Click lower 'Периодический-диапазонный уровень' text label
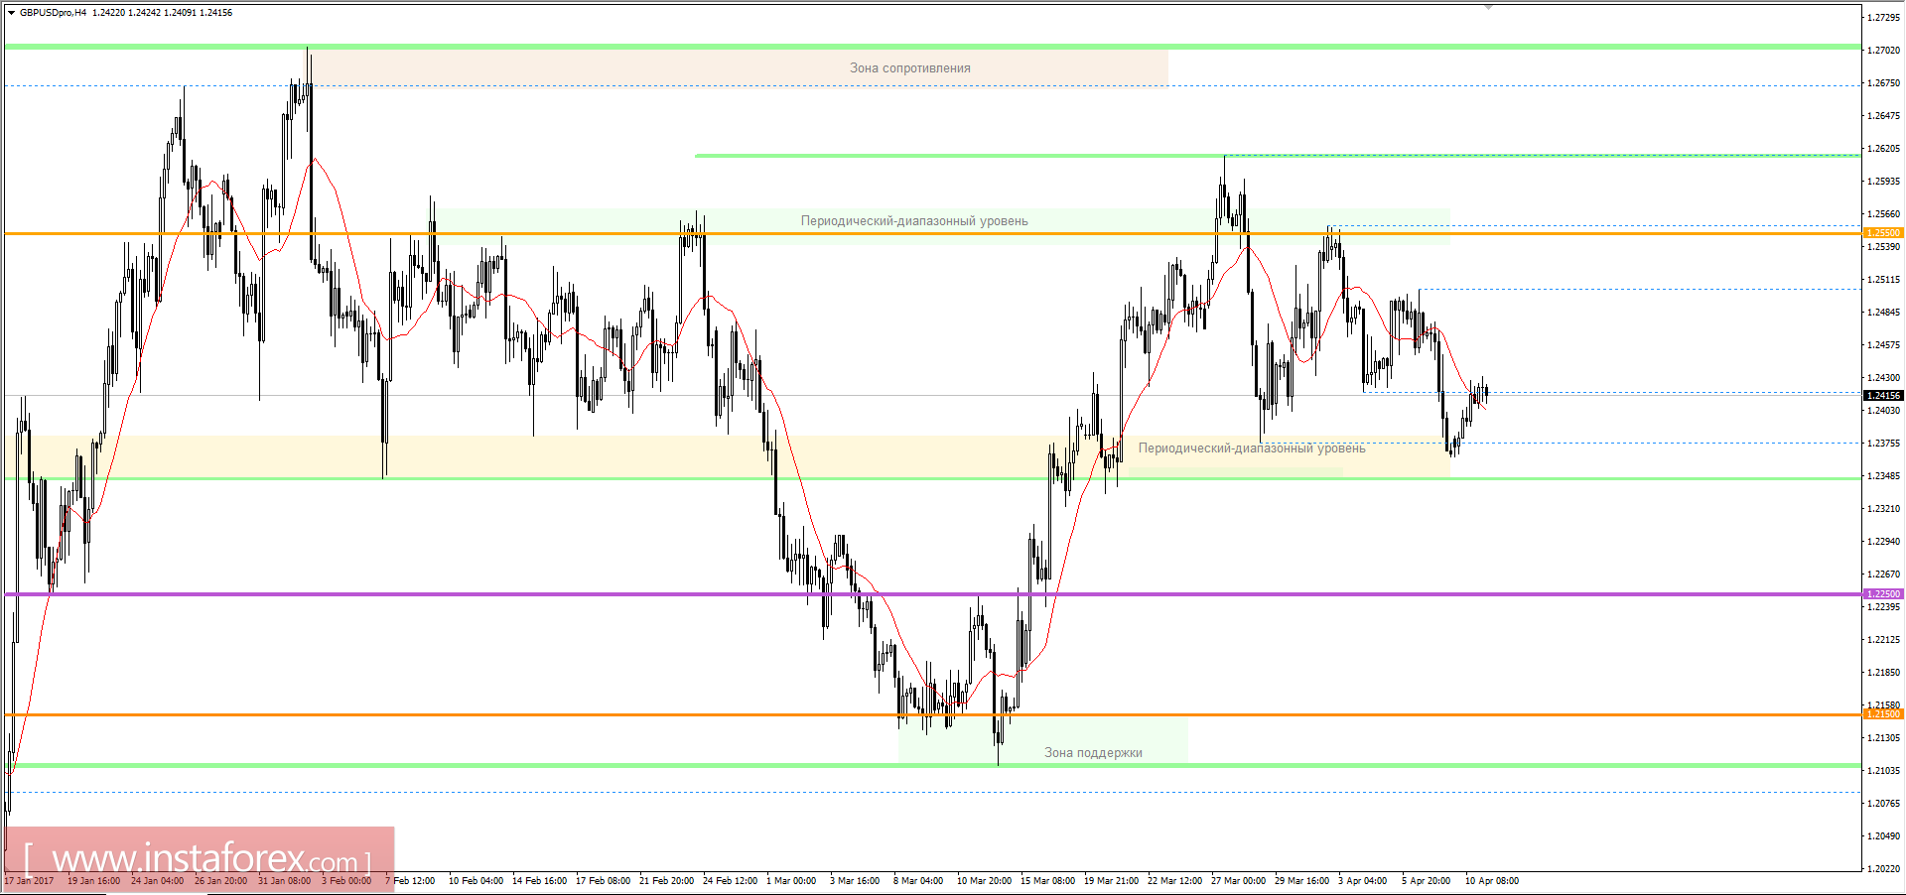The image size is (1906, 895). tap(1251, 448)
